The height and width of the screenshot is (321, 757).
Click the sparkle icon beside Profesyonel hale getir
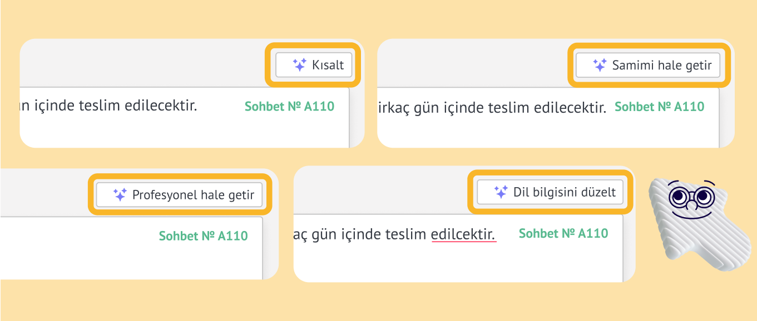pyautogui.click(x=120, y=195)
